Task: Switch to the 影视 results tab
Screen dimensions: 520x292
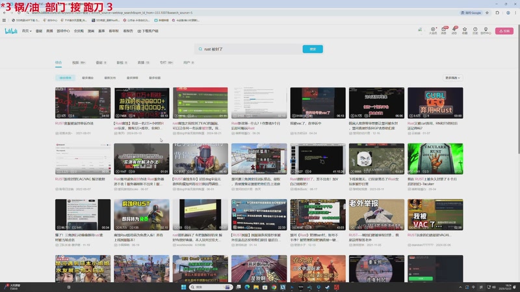Action: (122, 62)
